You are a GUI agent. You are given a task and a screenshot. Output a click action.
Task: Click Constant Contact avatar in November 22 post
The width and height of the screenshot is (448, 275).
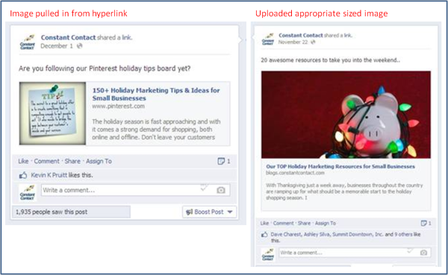268,39
